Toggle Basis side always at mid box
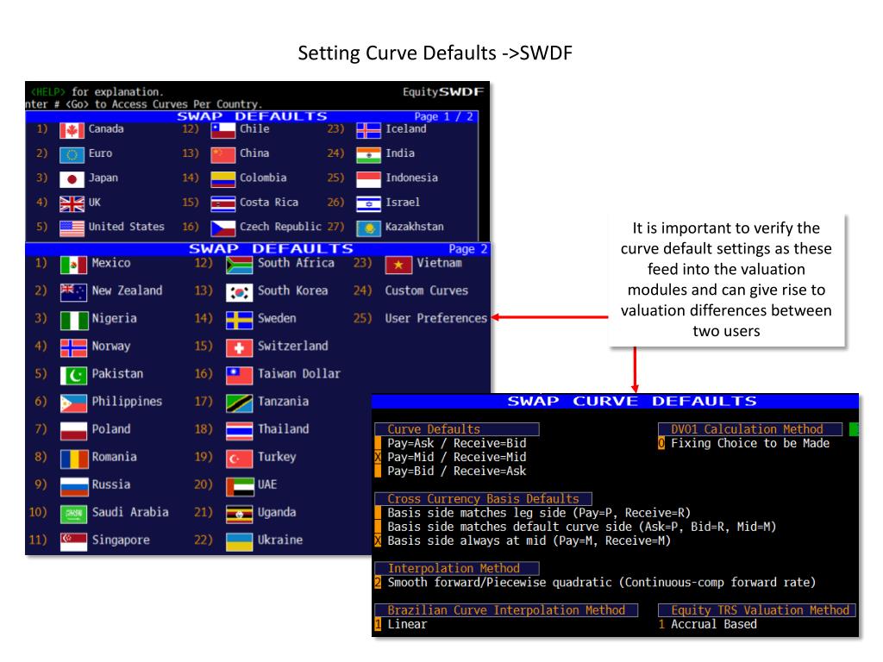 (x=378, y=541)
